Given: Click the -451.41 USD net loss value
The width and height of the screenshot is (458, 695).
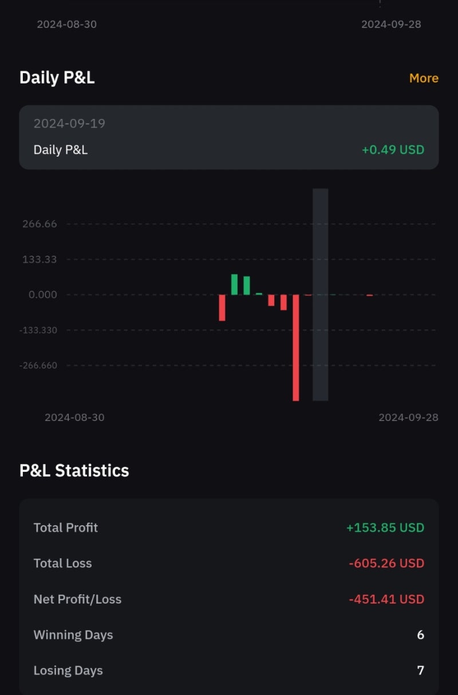Looking at the screenshot, I should pyautogui.click(x=386, y=599).
